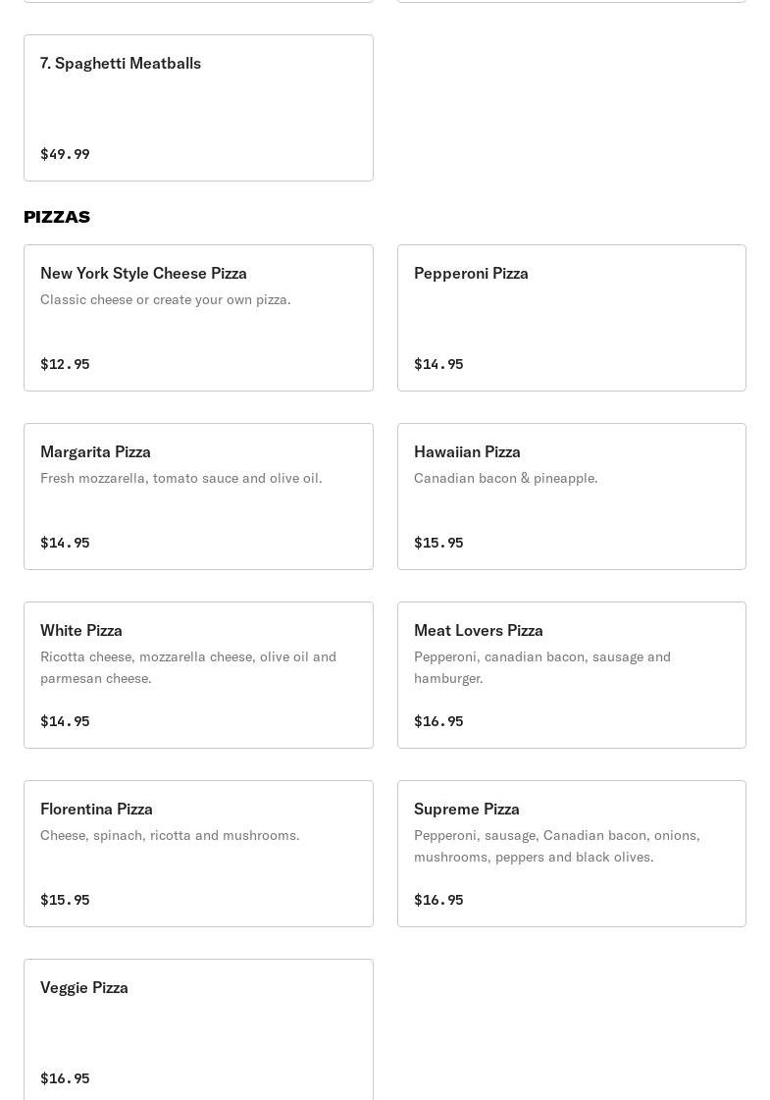Click the $15.95 price under Hawaiian Pizza
770x1100 pixels.
(438, 543)
